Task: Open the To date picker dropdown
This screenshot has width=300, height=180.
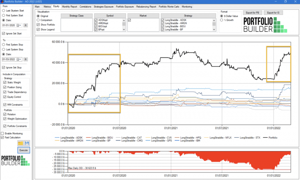Action: (x=18, y=59)
